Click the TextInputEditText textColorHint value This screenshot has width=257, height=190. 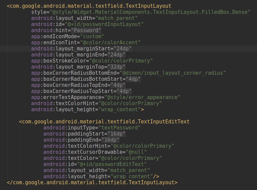pyautogui.click(x=142, y=146)
